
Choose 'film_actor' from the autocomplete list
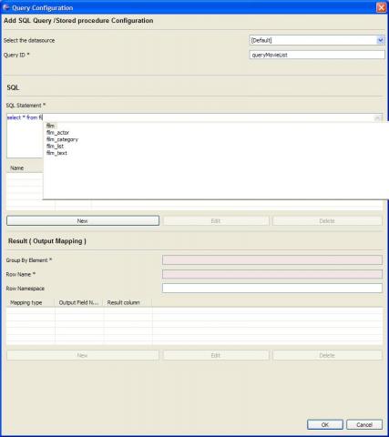57,133
